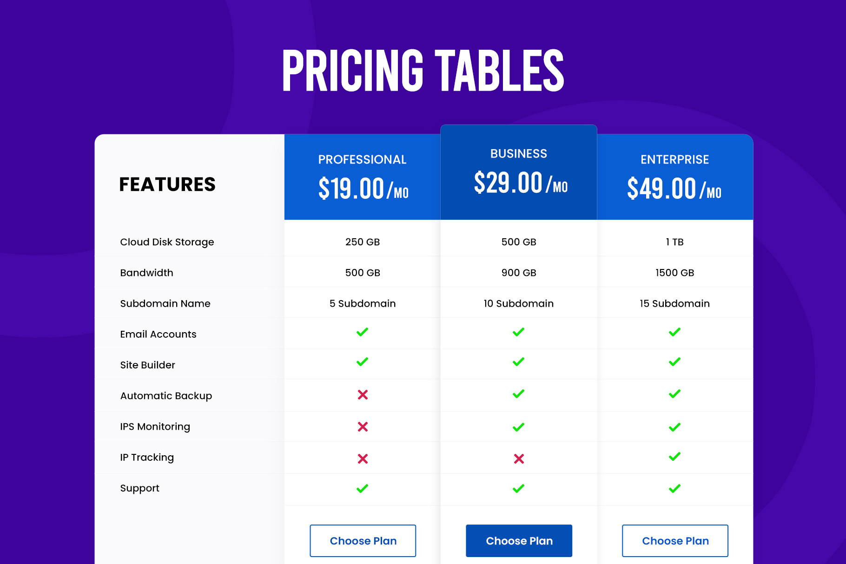846x564 pixels.
Task: Click the Pricing Tables main heading
Action: click(x=423, y=71)
